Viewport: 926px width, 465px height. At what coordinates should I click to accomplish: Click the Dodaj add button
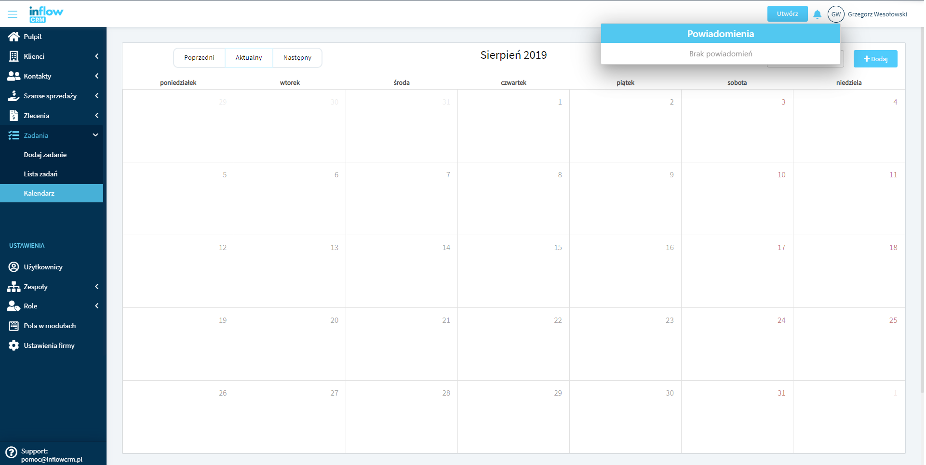point(875,59)
